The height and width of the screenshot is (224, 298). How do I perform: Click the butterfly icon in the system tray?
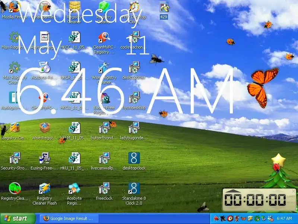(244, 218)
